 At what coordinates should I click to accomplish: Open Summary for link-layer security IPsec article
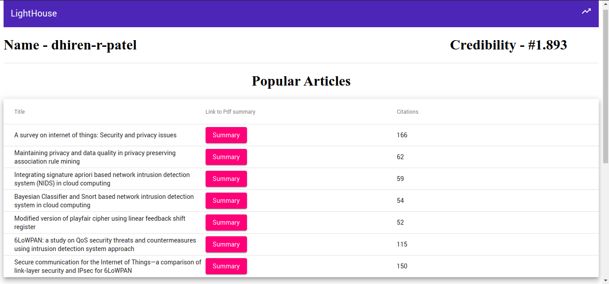(x=226, y=266)
